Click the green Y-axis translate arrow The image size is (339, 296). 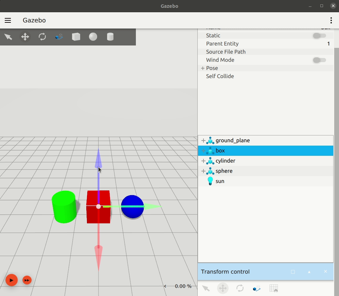pos(153,206)
